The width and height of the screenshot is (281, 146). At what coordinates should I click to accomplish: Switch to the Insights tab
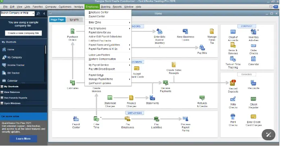tap(74, 20)
